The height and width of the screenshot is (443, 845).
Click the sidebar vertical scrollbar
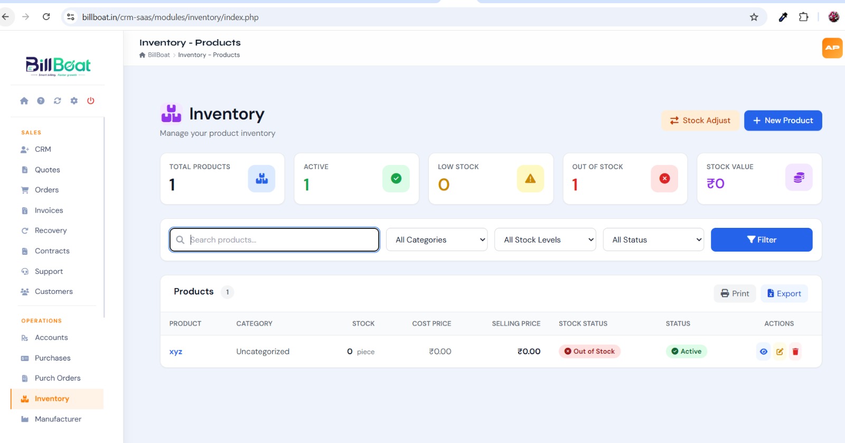click(x=104, y=217)
